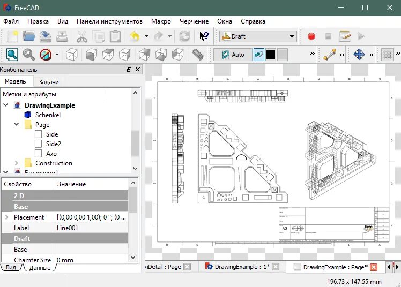Click the Auto working plane button

(x=233, y=55)
